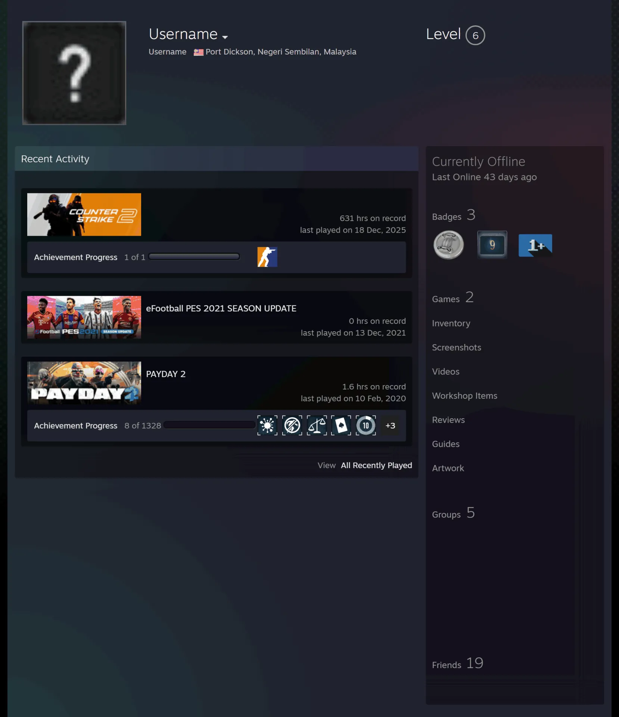The height and width of the screenshot is (717, 619).
Task: Open eFootball PES 2021 SEASON UPDATE title link
Action: 221,308
